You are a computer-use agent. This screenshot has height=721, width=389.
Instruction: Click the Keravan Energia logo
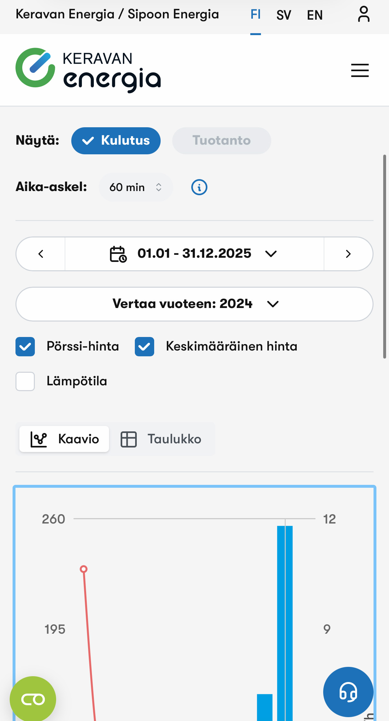tap(88, 68)
